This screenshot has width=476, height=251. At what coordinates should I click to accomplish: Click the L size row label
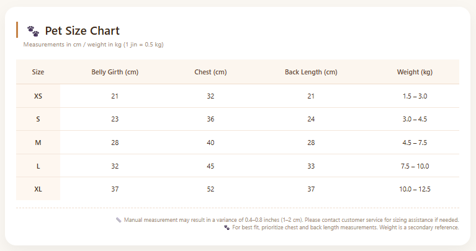pos(38,166)
